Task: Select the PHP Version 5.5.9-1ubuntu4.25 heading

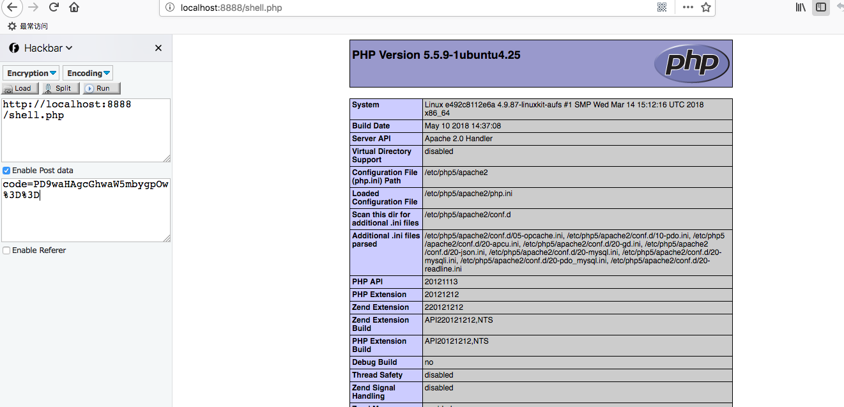Action: [x=436, y=55]
